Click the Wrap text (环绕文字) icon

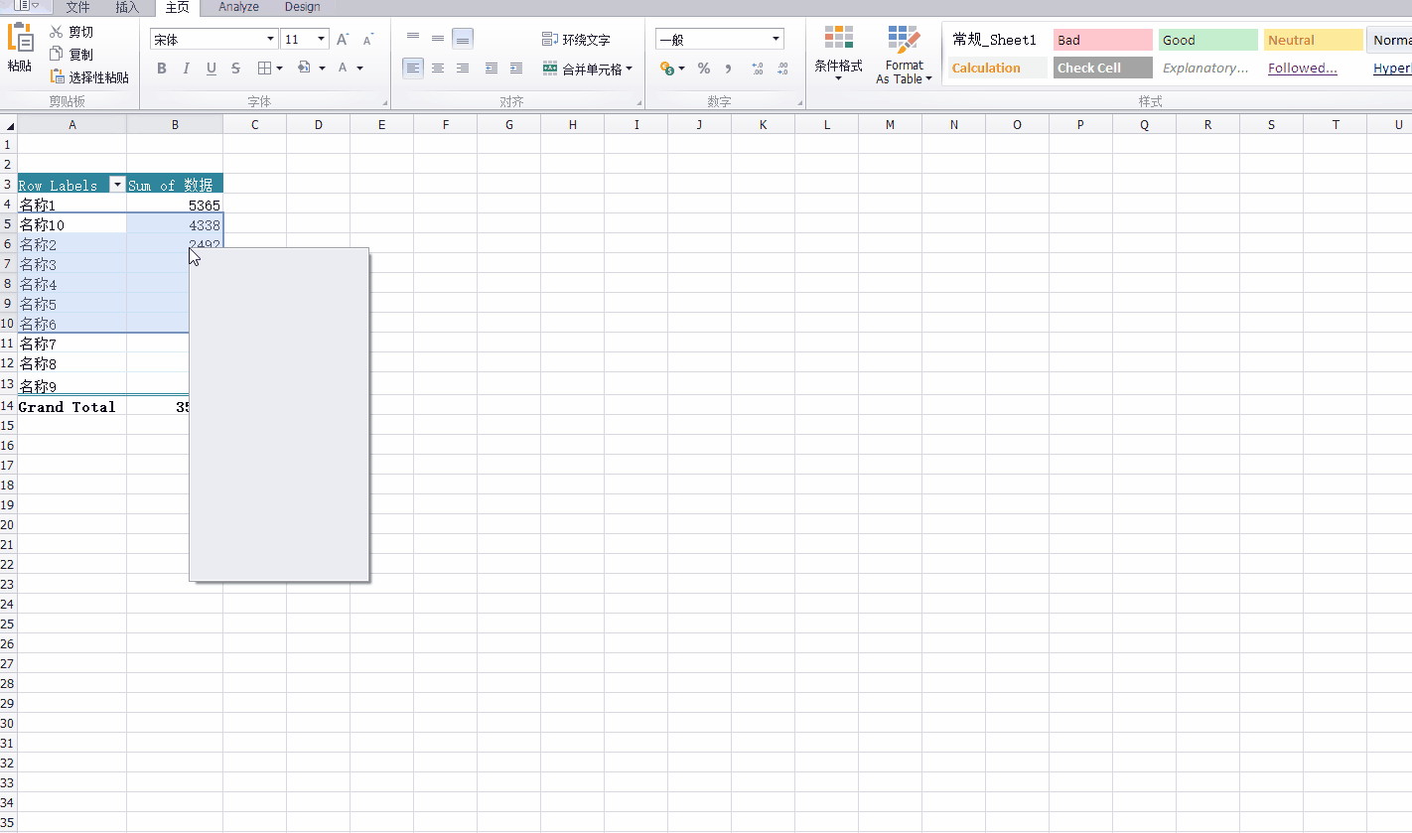click(550, 40)
